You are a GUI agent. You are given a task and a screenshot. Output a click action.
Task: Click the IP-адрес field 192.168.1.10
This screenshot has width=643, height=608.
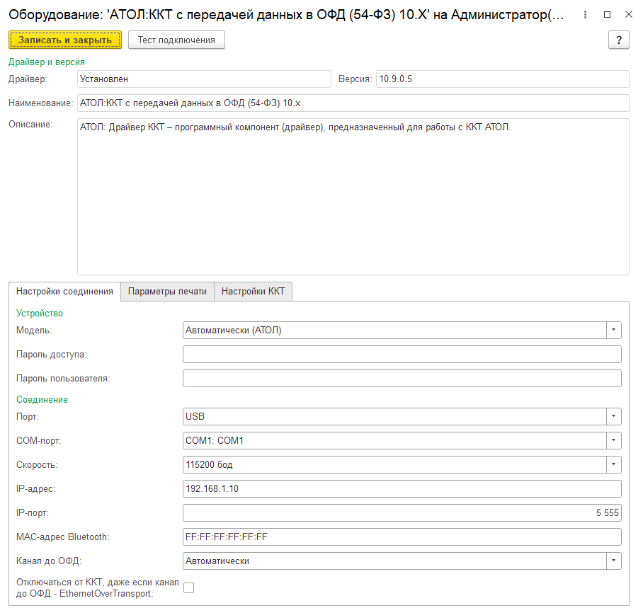tap(402, 488)
